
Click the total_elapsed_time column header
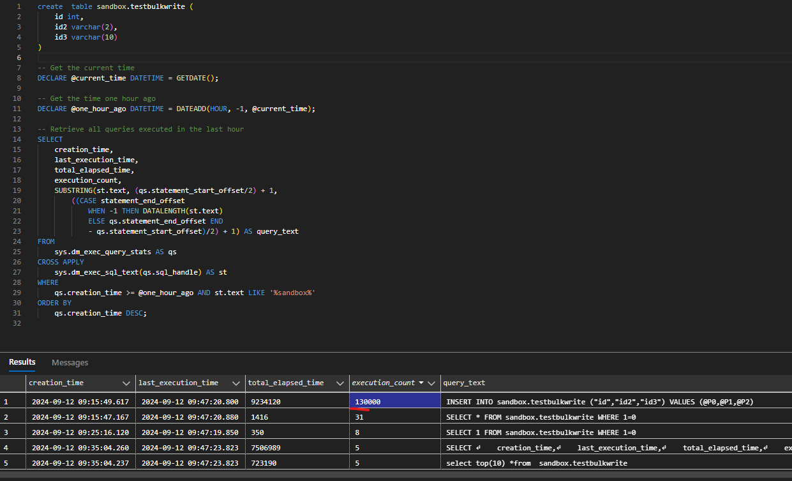point(286,383)
